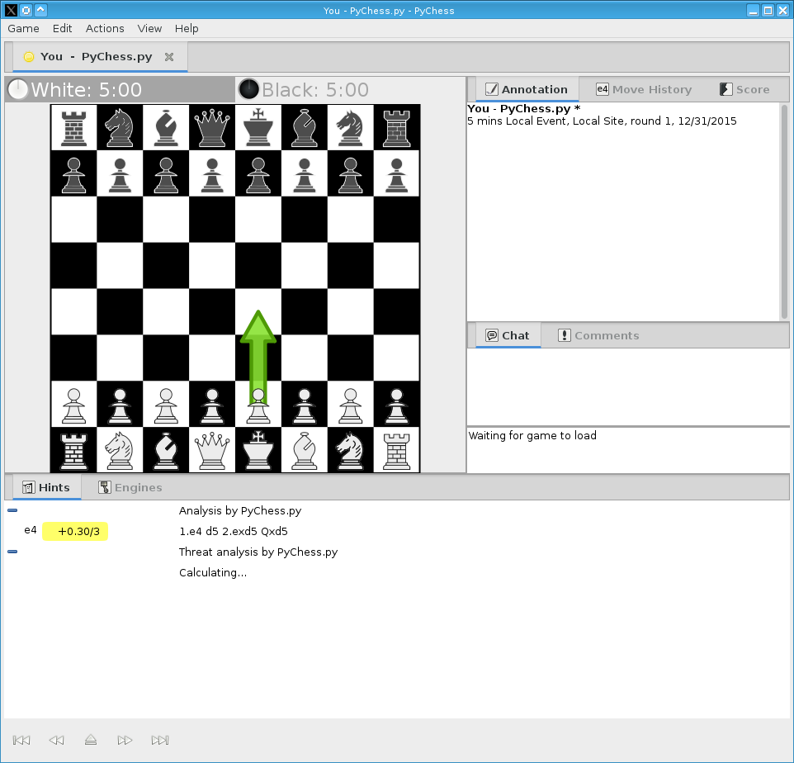Open the Edit menu
The image size is (794, 763).
(62, 28)
